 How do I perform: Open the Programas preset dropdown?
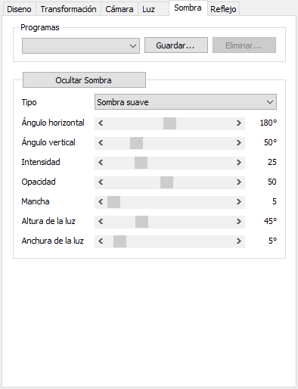click(x=81, y=46)
